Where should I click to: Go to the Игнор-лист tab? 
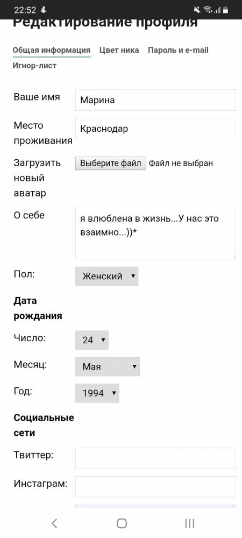click(34, 66)
